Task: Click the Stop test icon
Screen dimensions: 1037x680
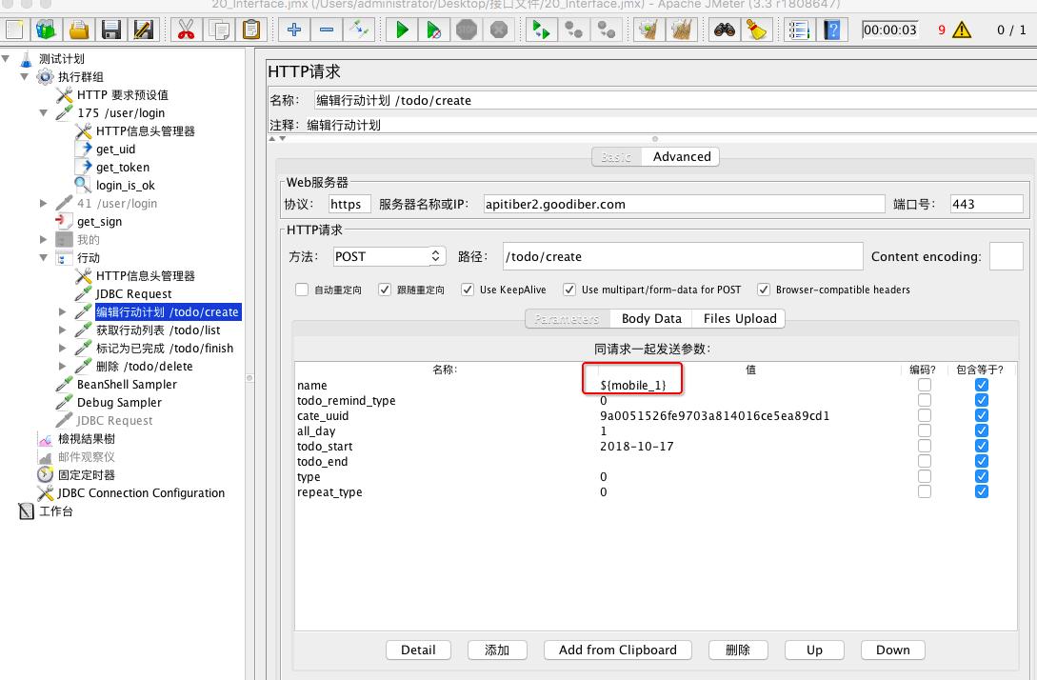Action: pyautogui.click(x=467, y=30)
